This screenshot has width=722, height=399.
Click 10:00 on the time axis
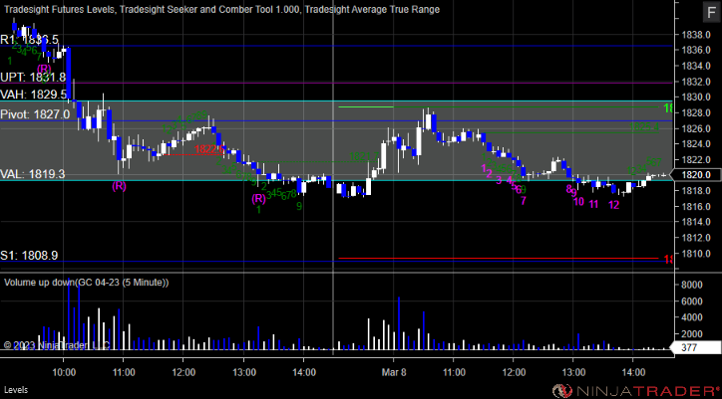click(x=63, y=370)
